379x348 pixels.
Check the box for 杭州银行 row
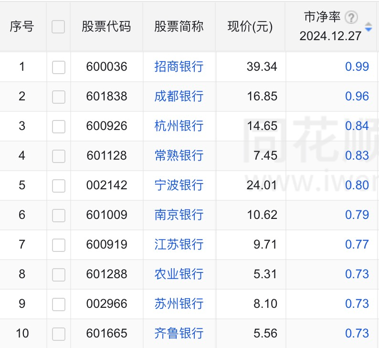click(59, 126)
